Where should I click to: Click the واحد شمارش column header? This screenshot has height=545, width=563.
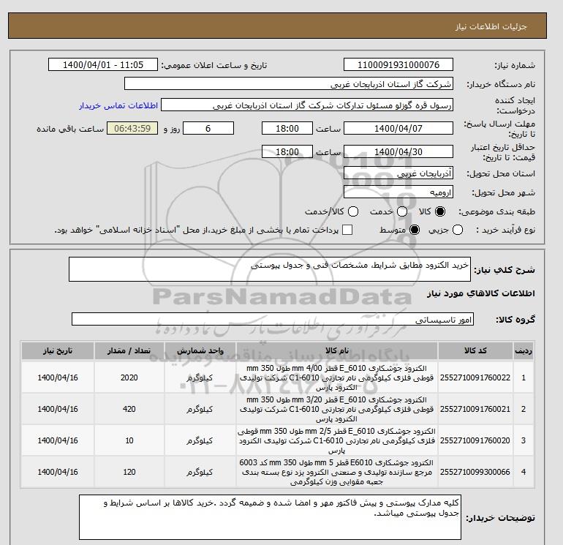click(x=200, y=350)
